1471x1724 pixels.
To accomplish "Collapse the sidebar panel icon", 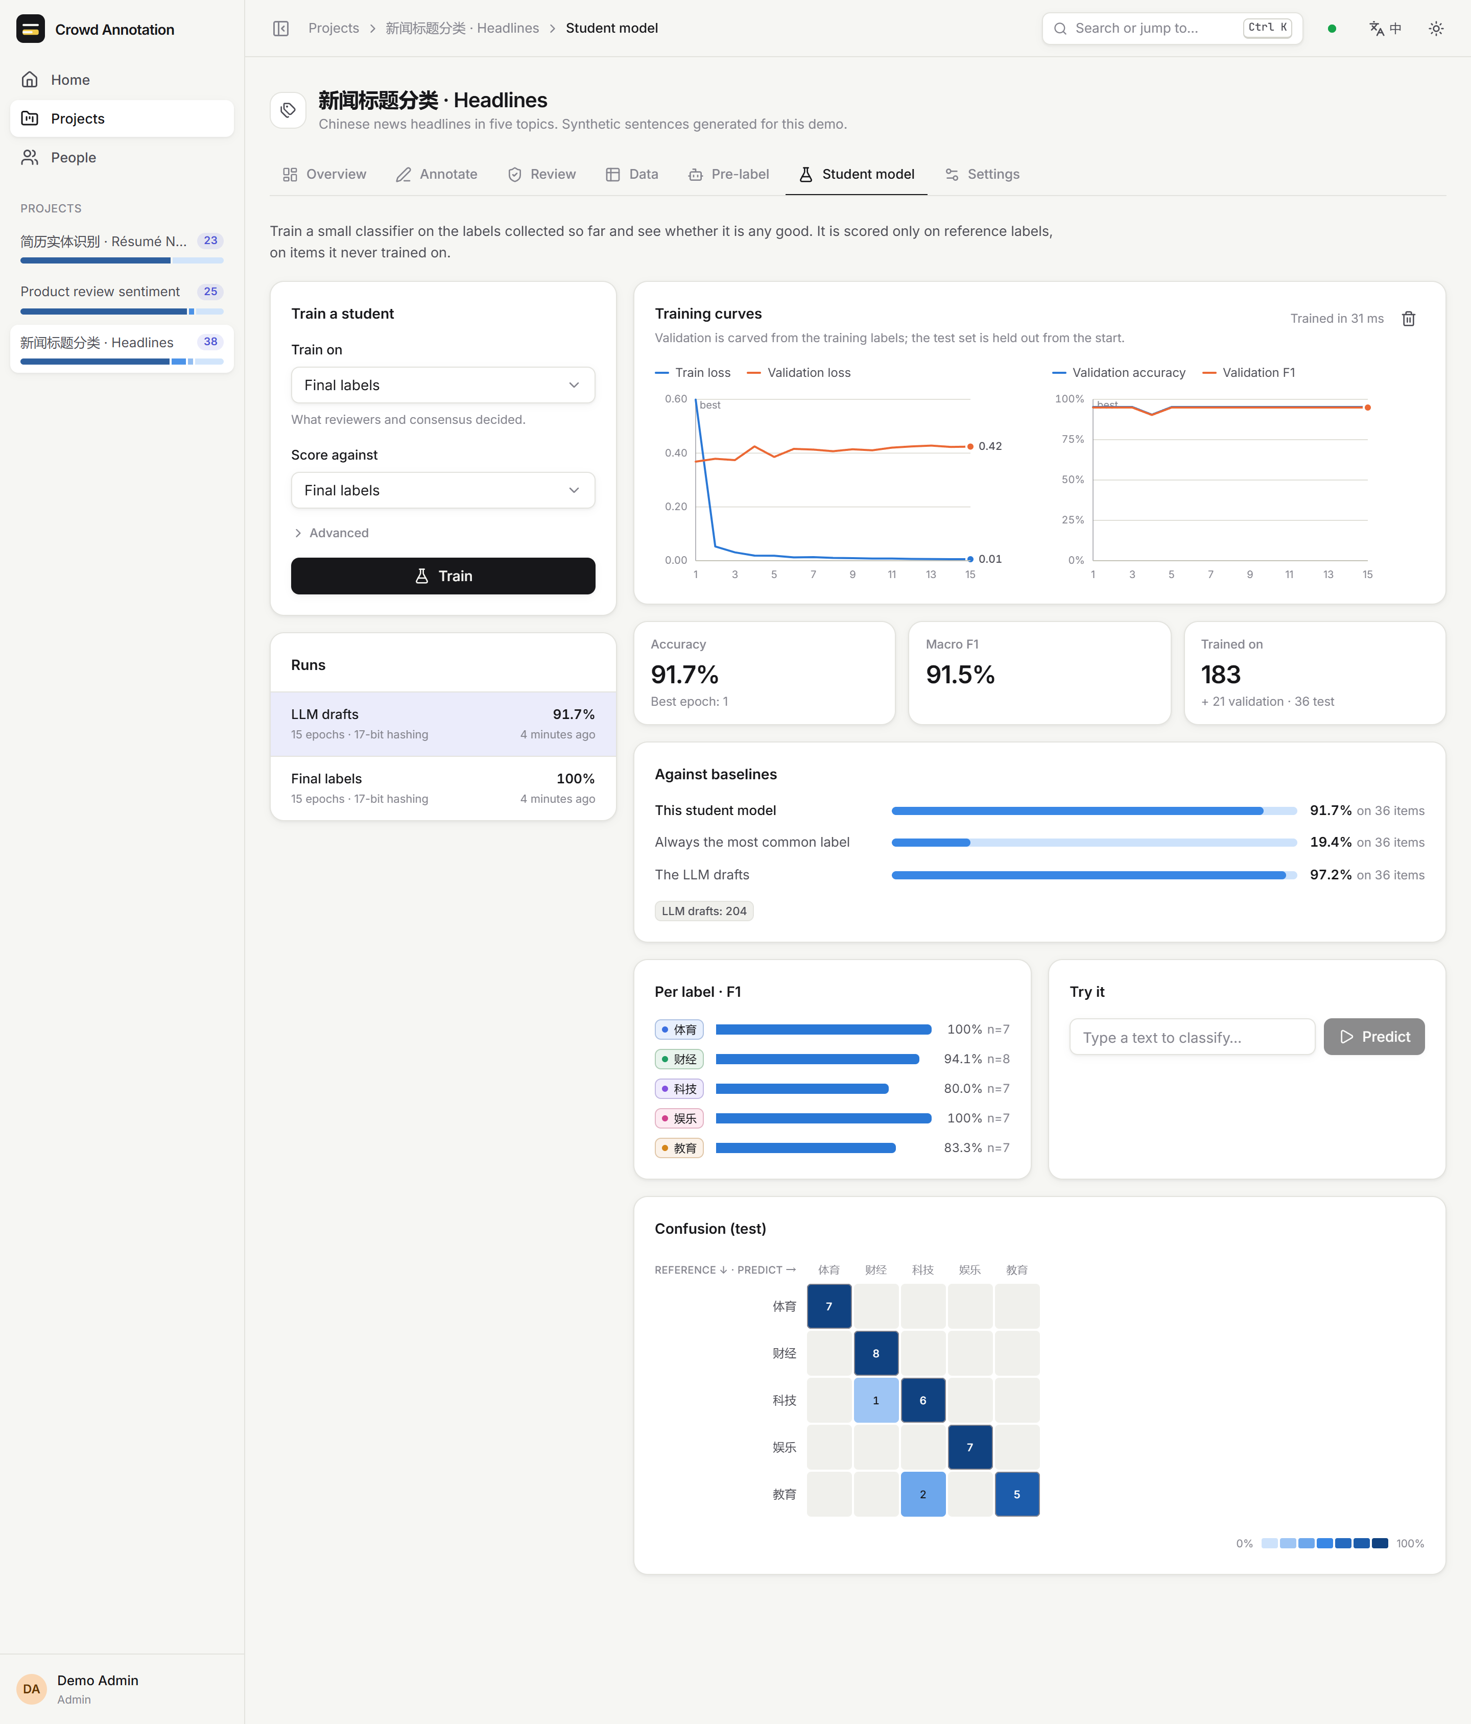I will tap(281, 28).
